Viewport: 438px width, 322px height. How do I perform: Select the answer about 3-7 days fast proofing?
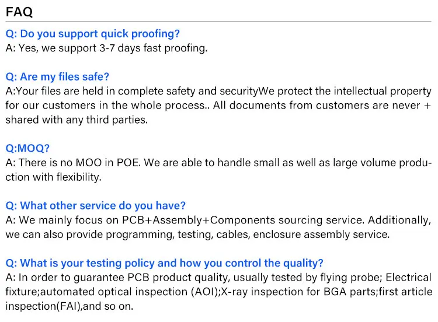[x=106, y=48]
